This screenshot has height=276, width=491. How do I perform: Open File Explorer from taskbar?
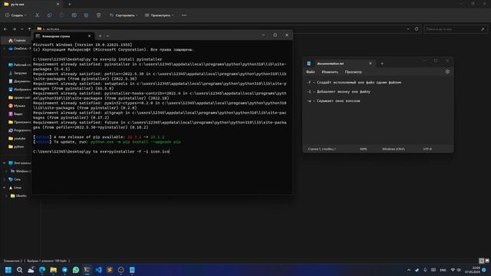(x=54, y=270)
